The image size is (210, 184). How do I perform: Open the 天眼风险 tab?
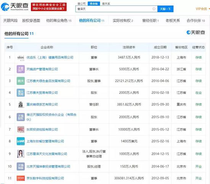click(10, 21)
